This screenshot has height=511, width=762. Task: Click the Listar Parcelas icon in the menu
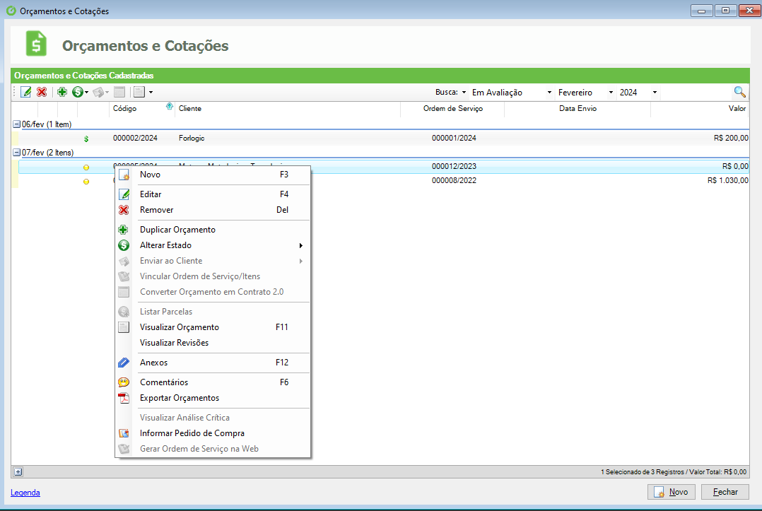click(x=124, y=312)
